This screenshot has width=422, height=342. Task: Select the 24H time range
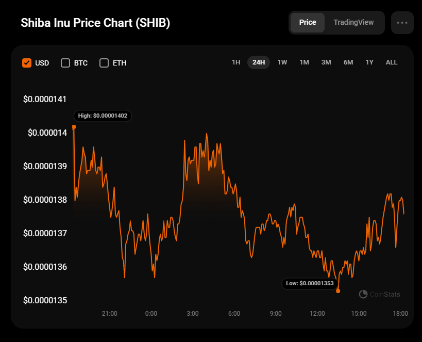point(259,62)
